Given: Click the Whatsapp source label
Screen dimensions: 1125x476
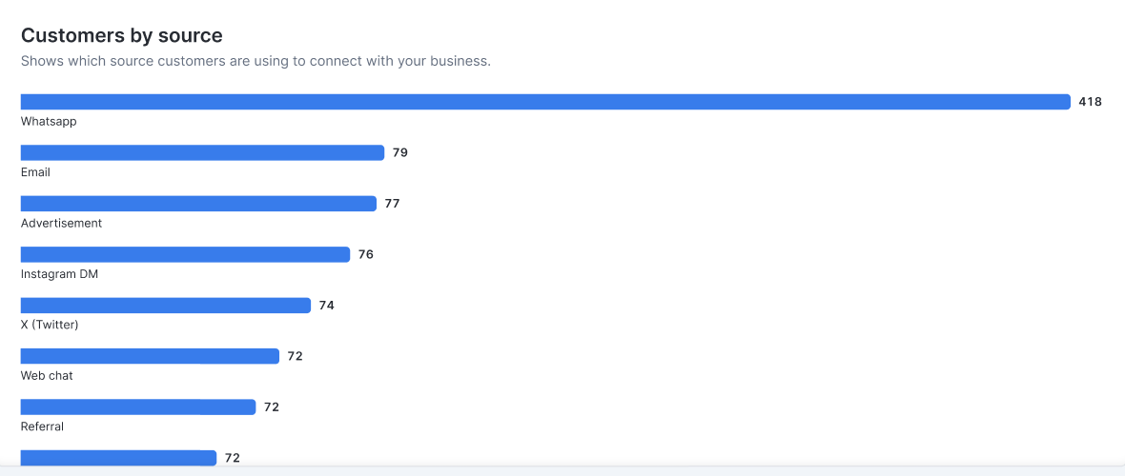Looking at the screenshot, I should pos(49,122).
